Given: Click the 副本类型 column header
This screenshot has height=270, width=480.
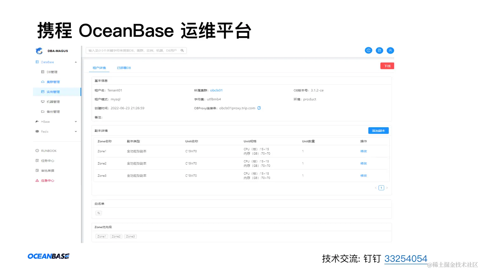Looking at the screenshot, I should 133,141.
